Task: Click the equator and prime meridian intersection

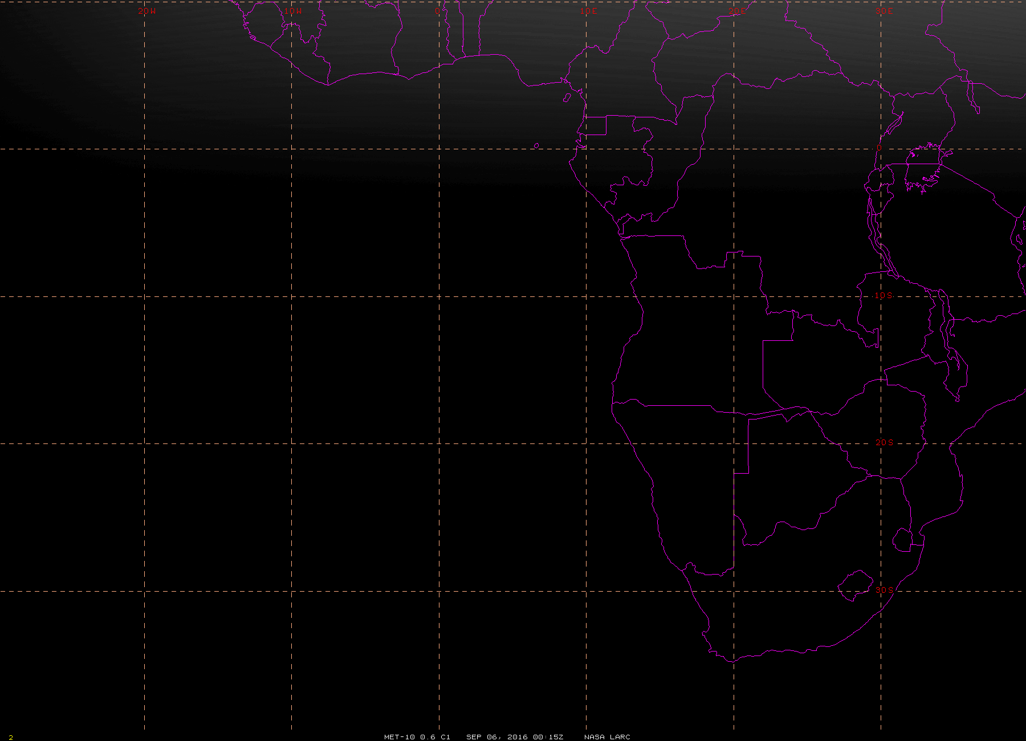Action: tap(439, 149)
